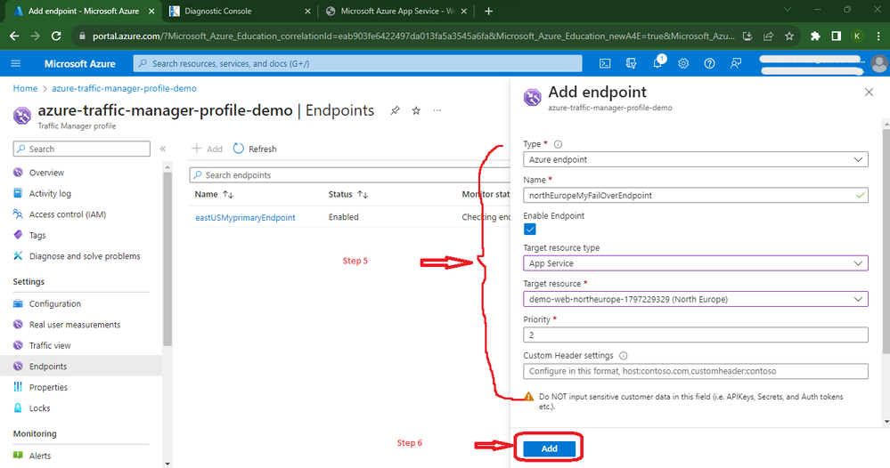
Task: Switch to Microsoft Azure App Service tab
Action: tap(396, 12)
